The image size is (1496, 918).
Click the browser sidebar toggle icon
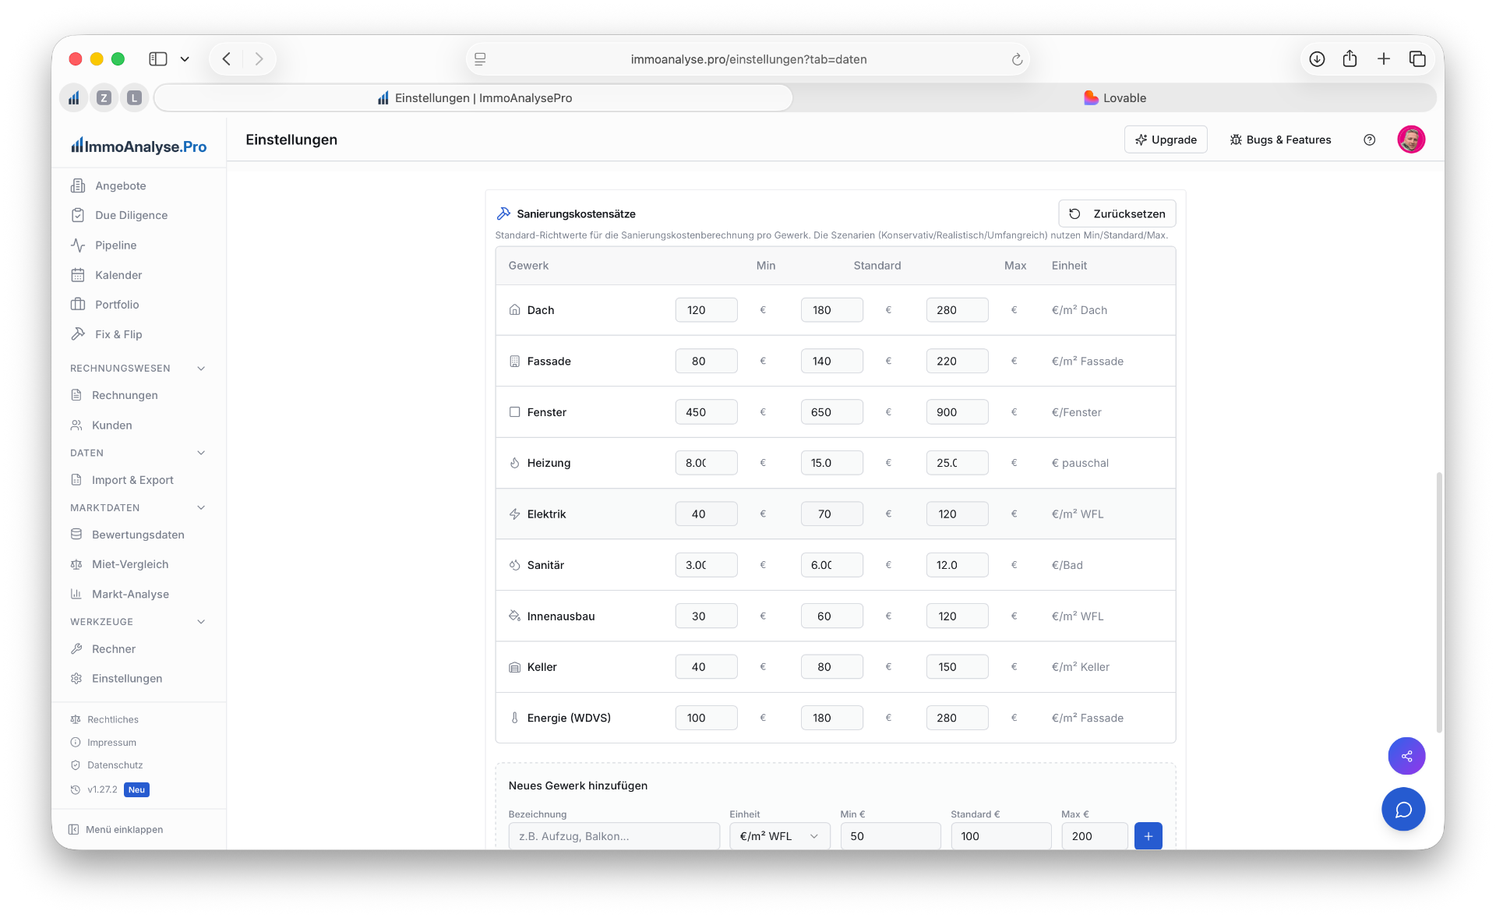pyautogui.click(x=158, y=58)
